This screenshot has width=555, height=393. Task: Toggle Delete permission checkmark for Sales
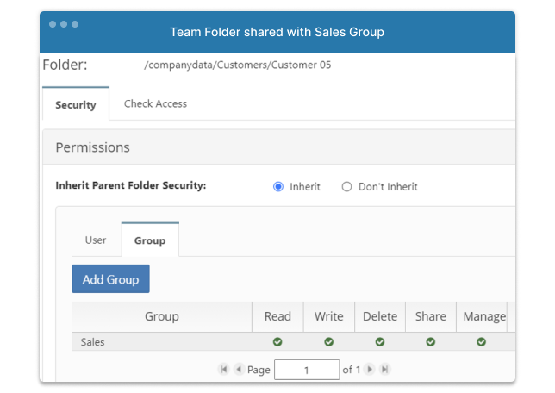380,341
